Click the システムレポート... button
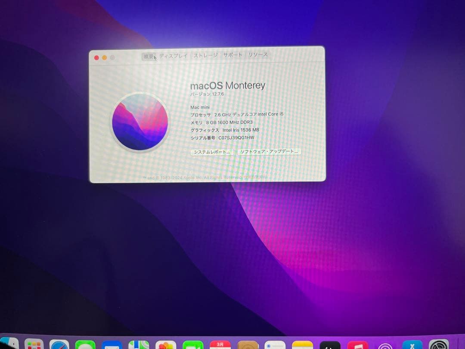 click(x=212, y=152)
